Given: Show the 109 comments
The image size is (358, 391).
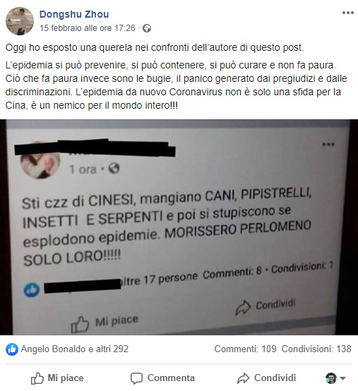Looking at the screenshot, I should pos(245,349).
